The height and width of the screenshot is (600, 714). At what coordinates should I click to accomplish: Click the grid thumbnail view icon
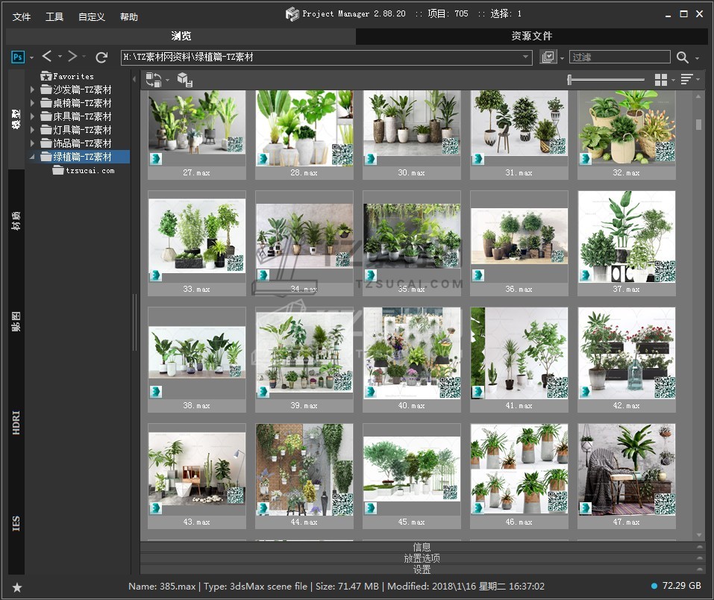click(660, 79)
